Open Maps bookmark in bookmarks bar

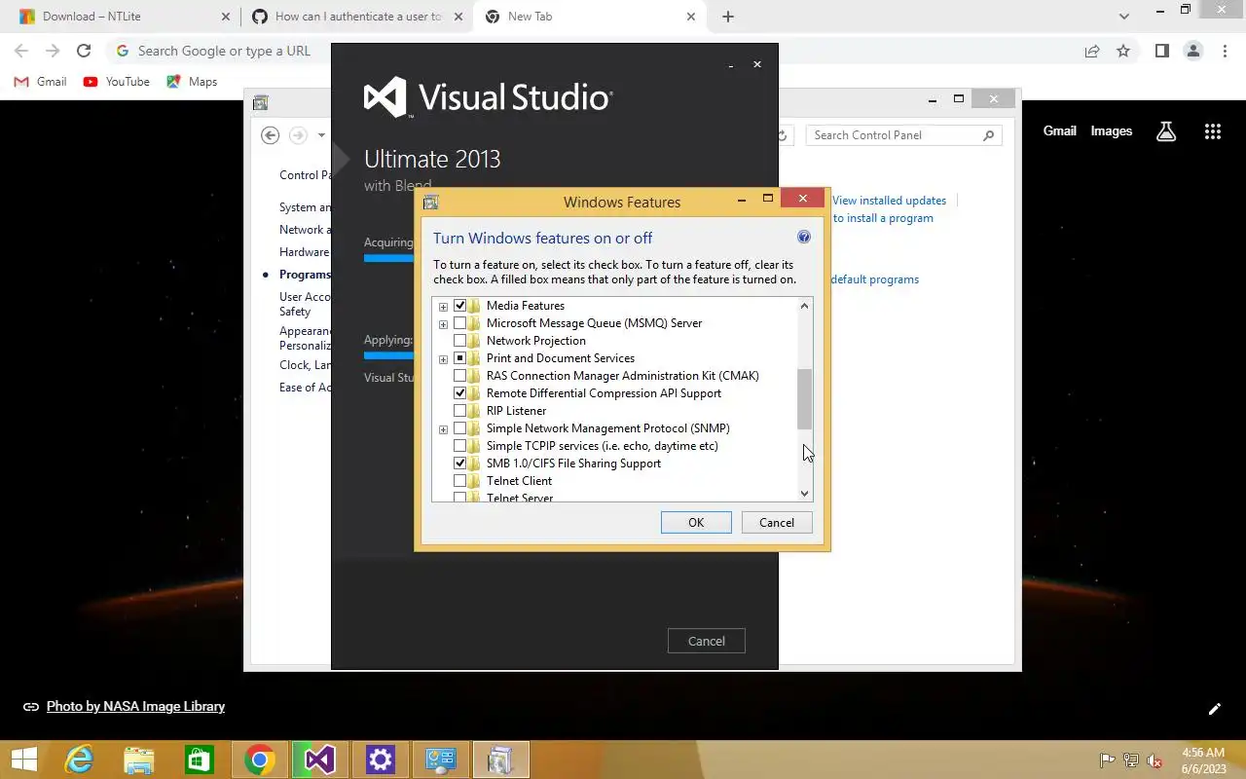(192, 82)
